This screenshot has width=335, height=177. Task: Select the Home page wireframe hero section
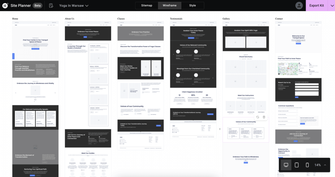click(x=35, y=43)
